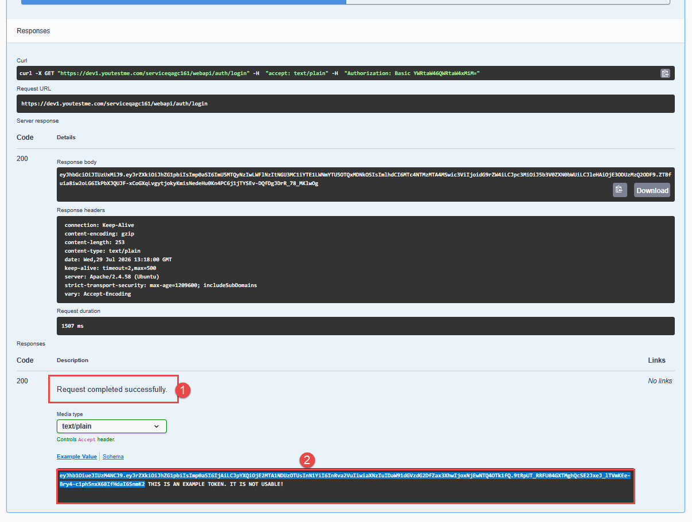The height and width of the screenshot is (522, 692).
Task: Select the curl command text
Action: (249, 73)
